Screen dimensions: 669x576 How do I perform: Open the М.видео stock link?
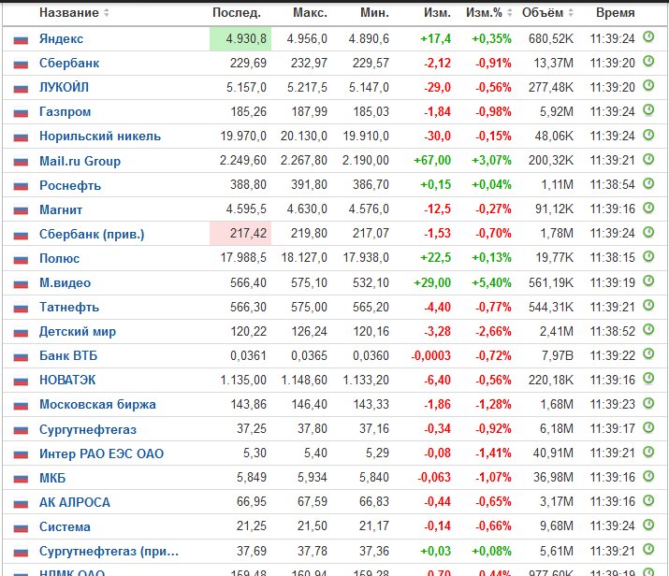coord(65,282)
